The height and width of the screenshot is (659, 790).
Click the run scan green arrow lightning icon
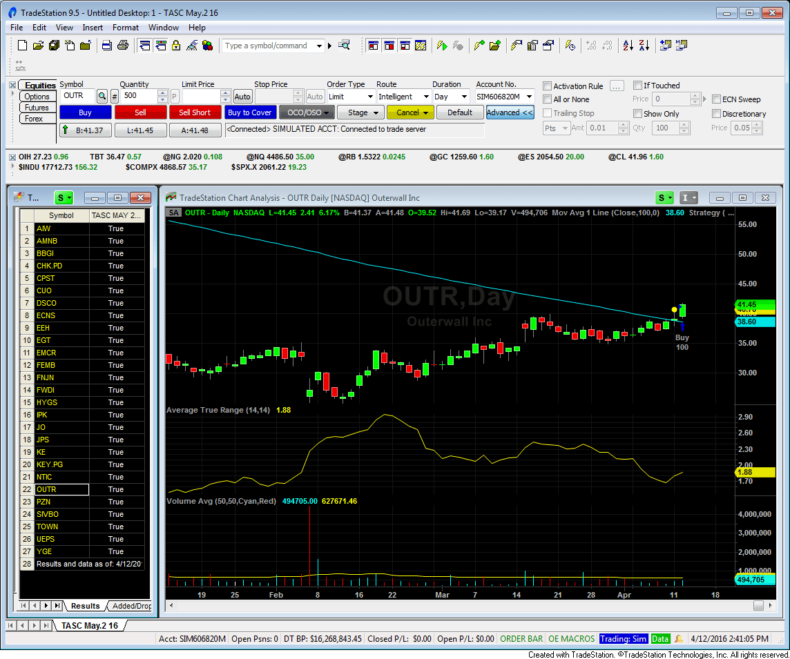pos(442,46)
